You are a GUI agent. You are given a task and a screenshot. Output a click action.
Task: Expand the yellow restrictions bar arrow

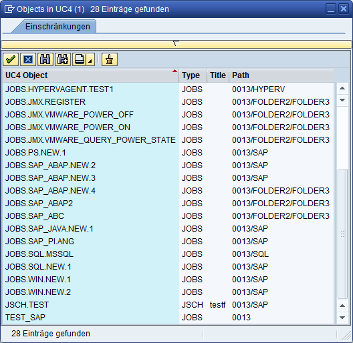pos(176,43)
